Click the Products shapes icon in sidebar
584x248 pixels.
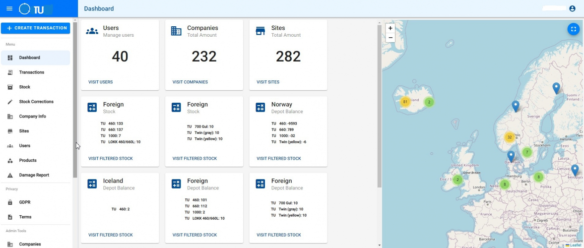pyautogui.click(x=10, y=161)
